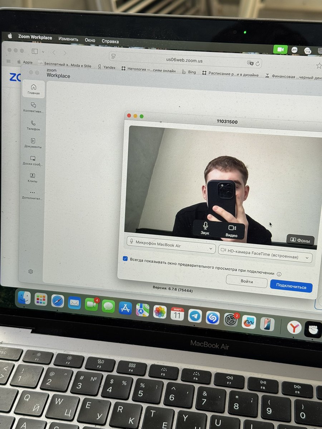Open the Zoom Workplace menu

click(x=35, y=37)
